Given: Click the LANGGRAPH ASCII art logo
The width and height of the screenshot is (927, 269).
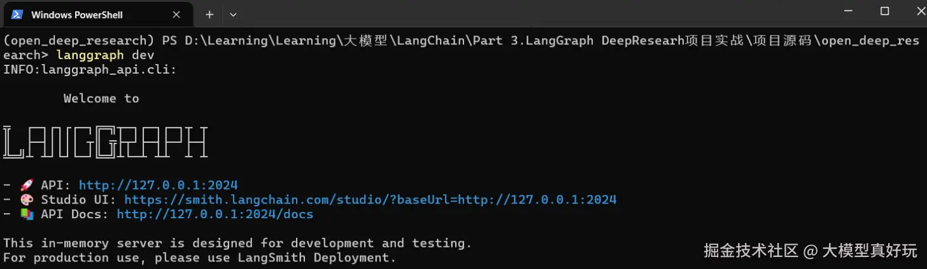Looking at the screenshot, I should pos(105,142).
